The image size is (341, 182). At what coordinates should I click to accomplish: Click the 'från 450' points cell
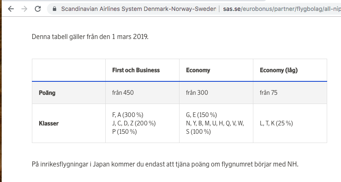pyautogui.click(x=123, y=93)
